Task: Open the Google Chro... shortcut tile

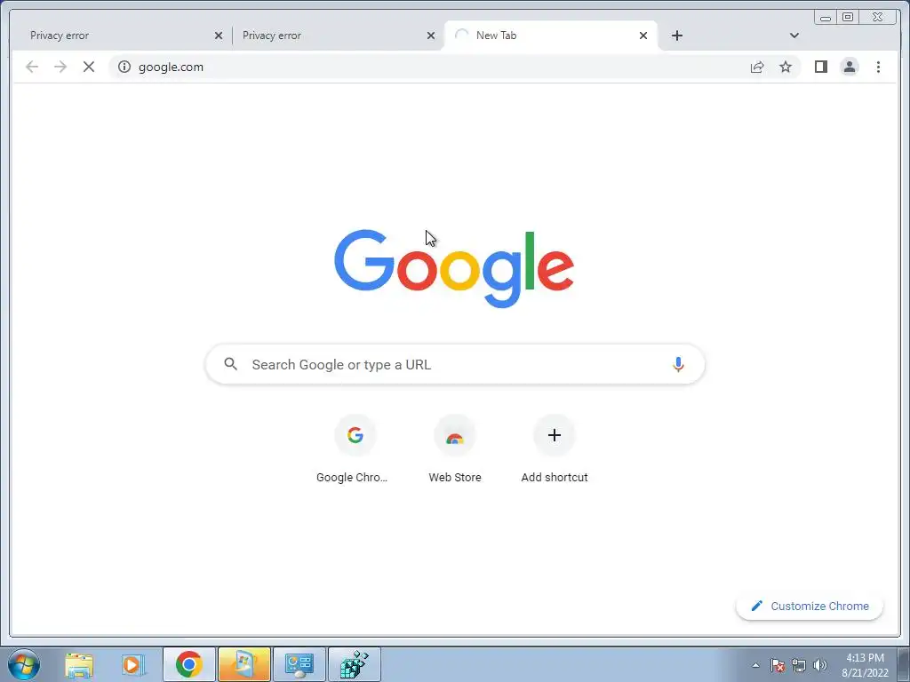Action: [x=355, y=449]
